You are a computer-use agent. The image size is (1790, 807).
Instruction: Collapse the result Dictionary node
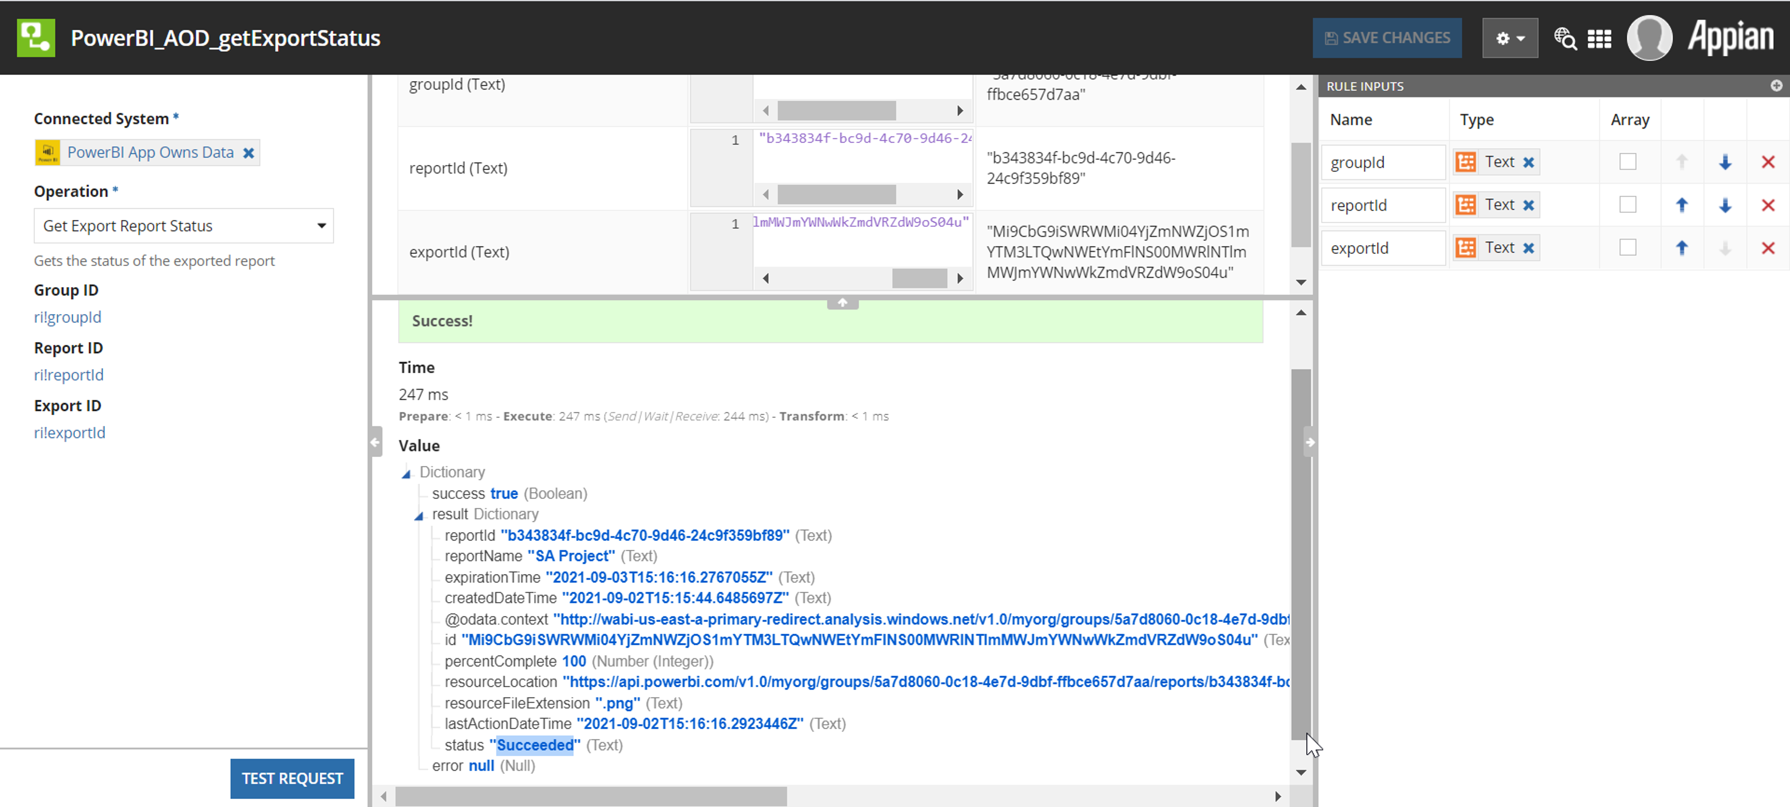click(x=419, y=515)
